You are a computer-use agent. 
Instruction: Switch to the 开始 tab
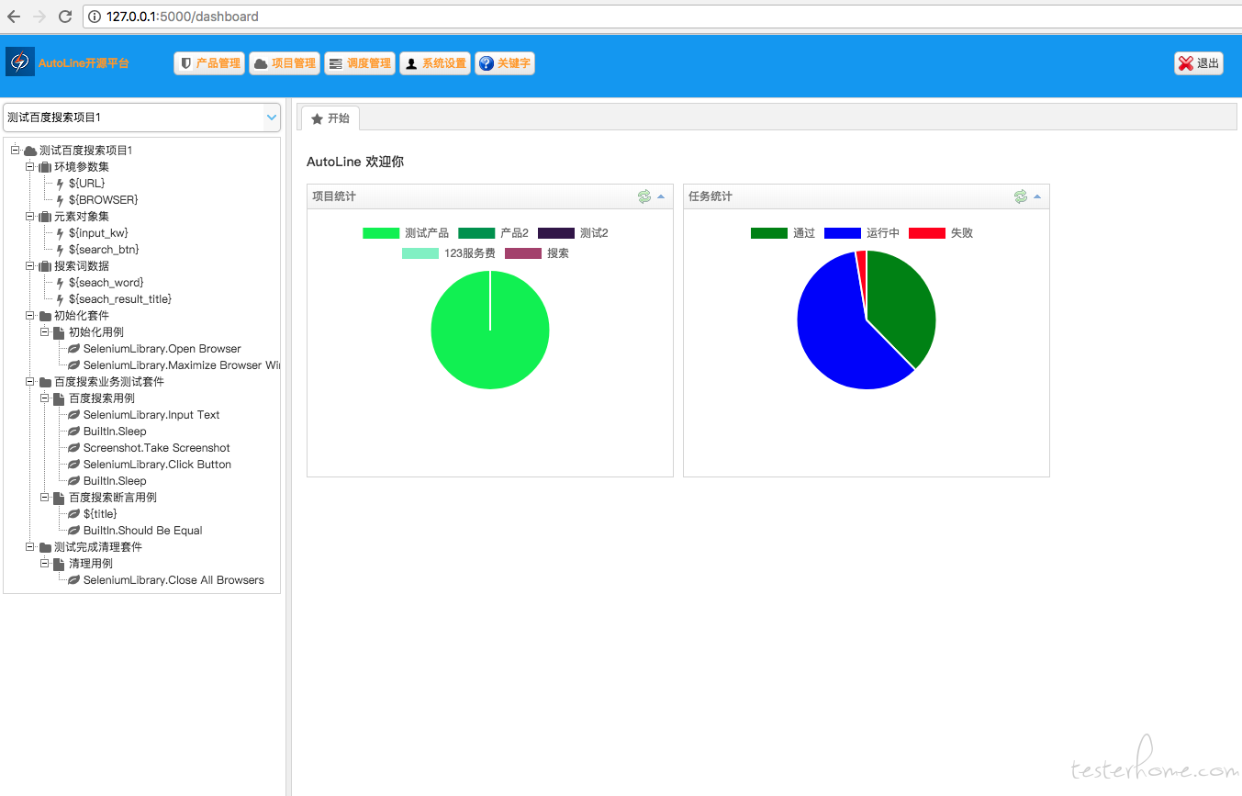point(330,118)
